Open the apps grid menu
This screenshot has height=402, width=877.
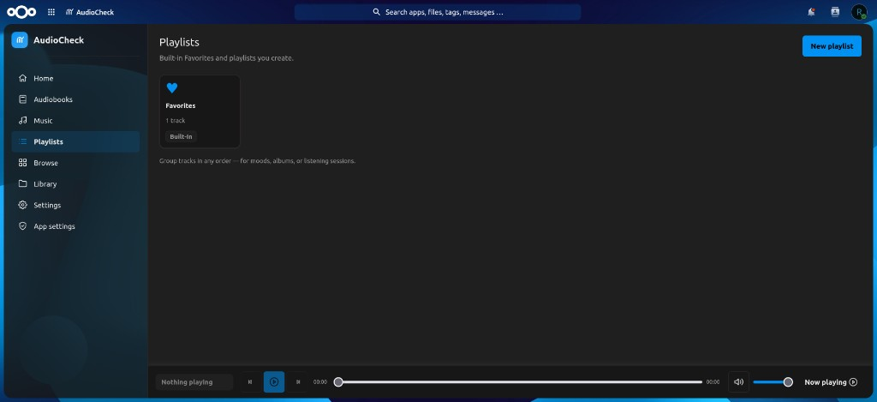[x=51, y=12]
